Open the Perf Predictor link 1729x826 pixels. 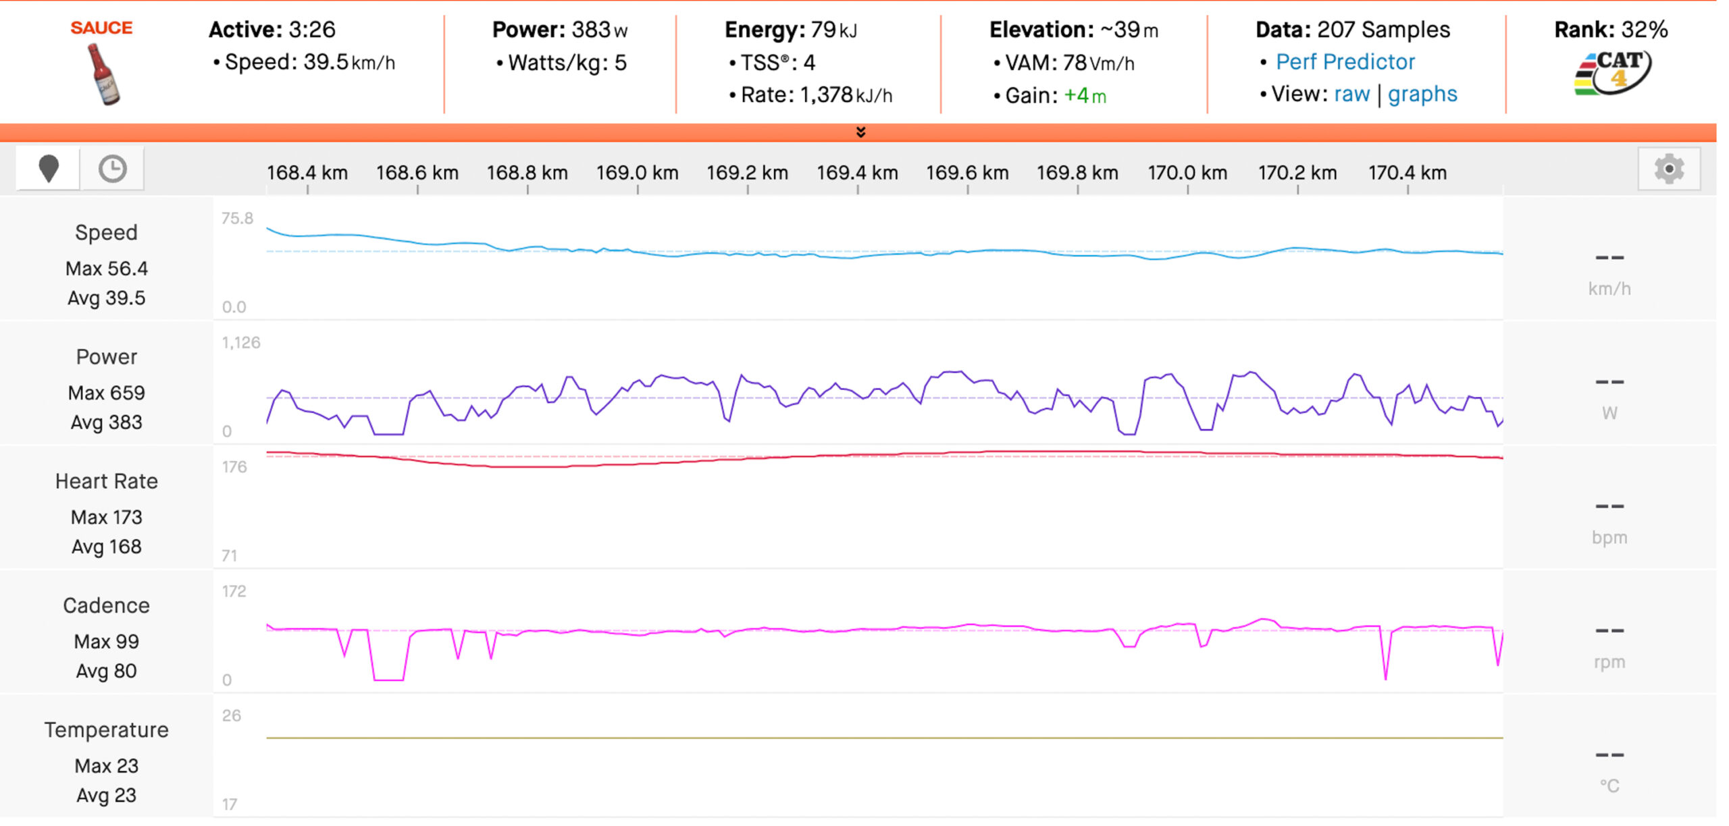[1345, 62]
